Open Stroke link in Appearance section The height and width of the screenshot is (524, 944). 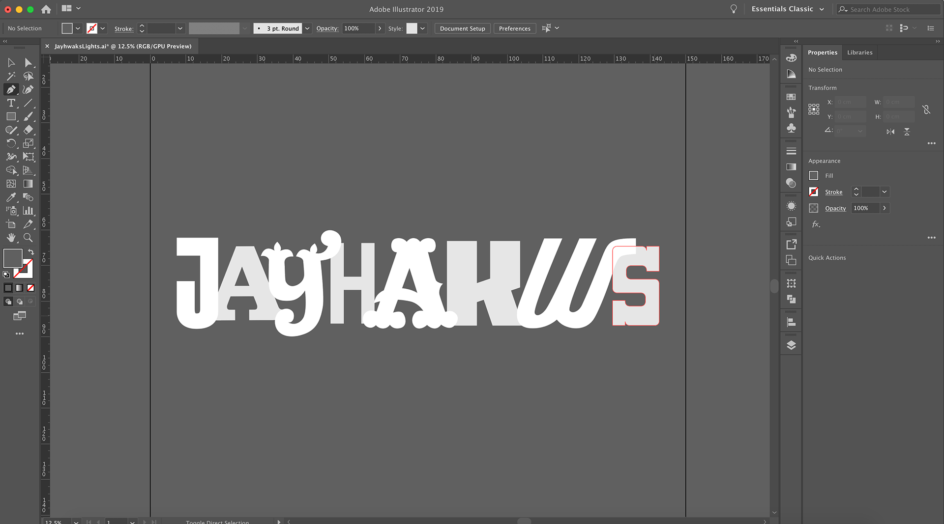(x=833, y=192)
